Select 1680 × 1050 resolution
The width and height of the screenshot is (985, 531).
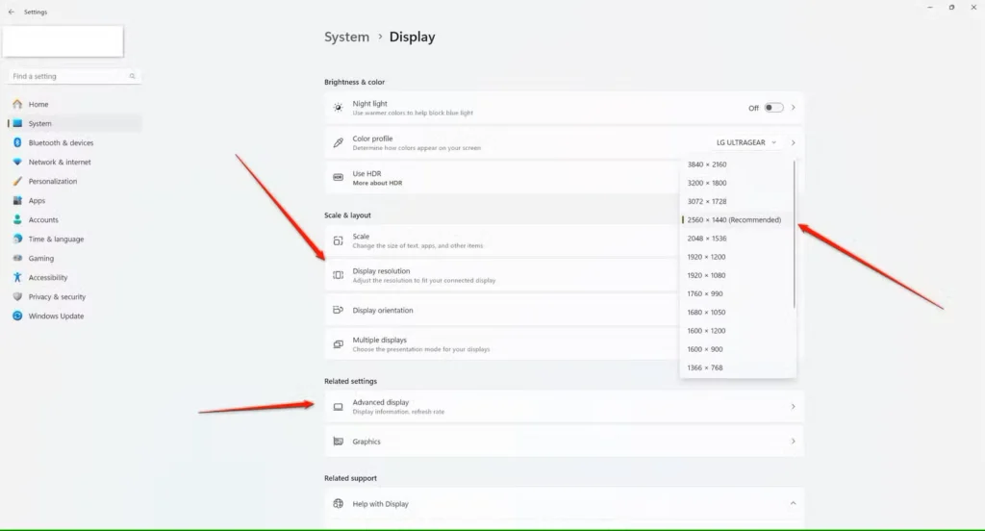[x=736, y=313]
